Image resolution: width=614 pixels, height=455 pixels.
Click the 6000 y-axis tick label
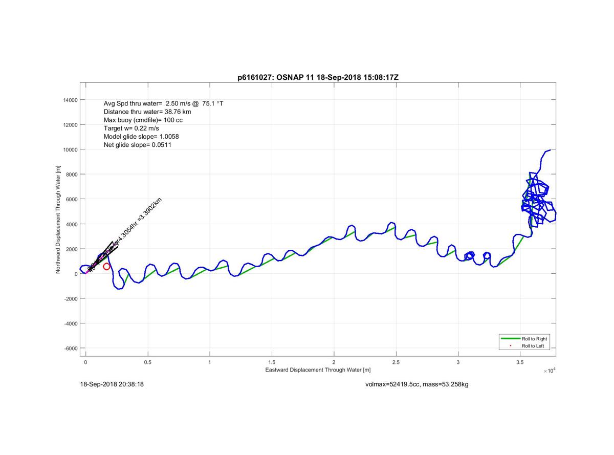[72, 200]
